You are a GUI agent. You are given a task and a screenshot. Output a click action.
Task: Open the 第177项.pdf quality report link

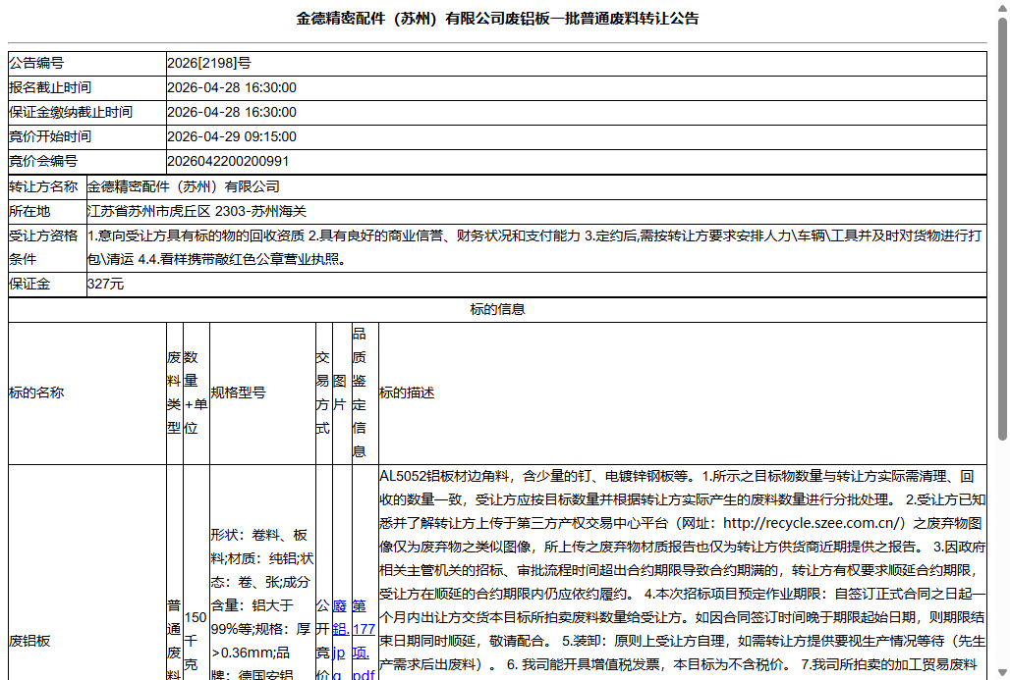click(x=364, y=640)
